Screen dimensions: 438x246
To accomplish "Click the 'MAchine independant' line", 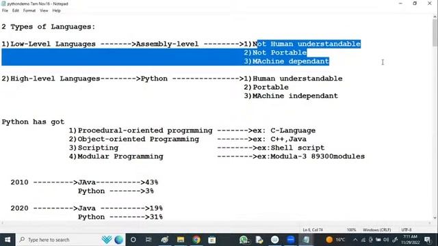I will (x=291, y=96).
